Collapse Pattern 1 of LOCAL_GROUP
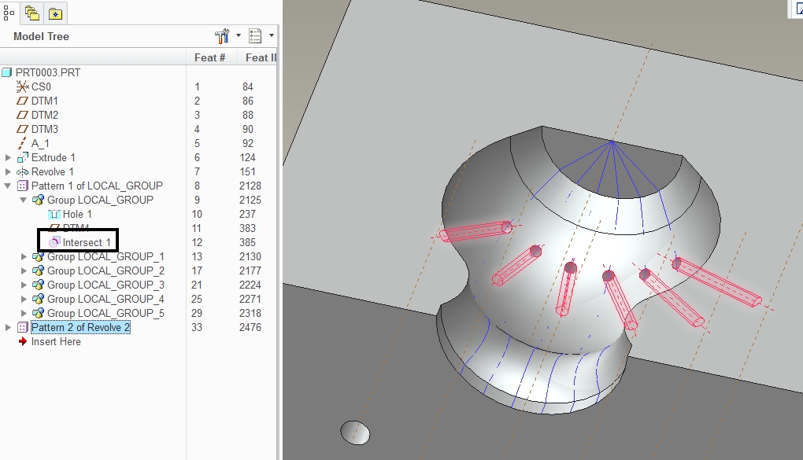 (x=8, y=186)
